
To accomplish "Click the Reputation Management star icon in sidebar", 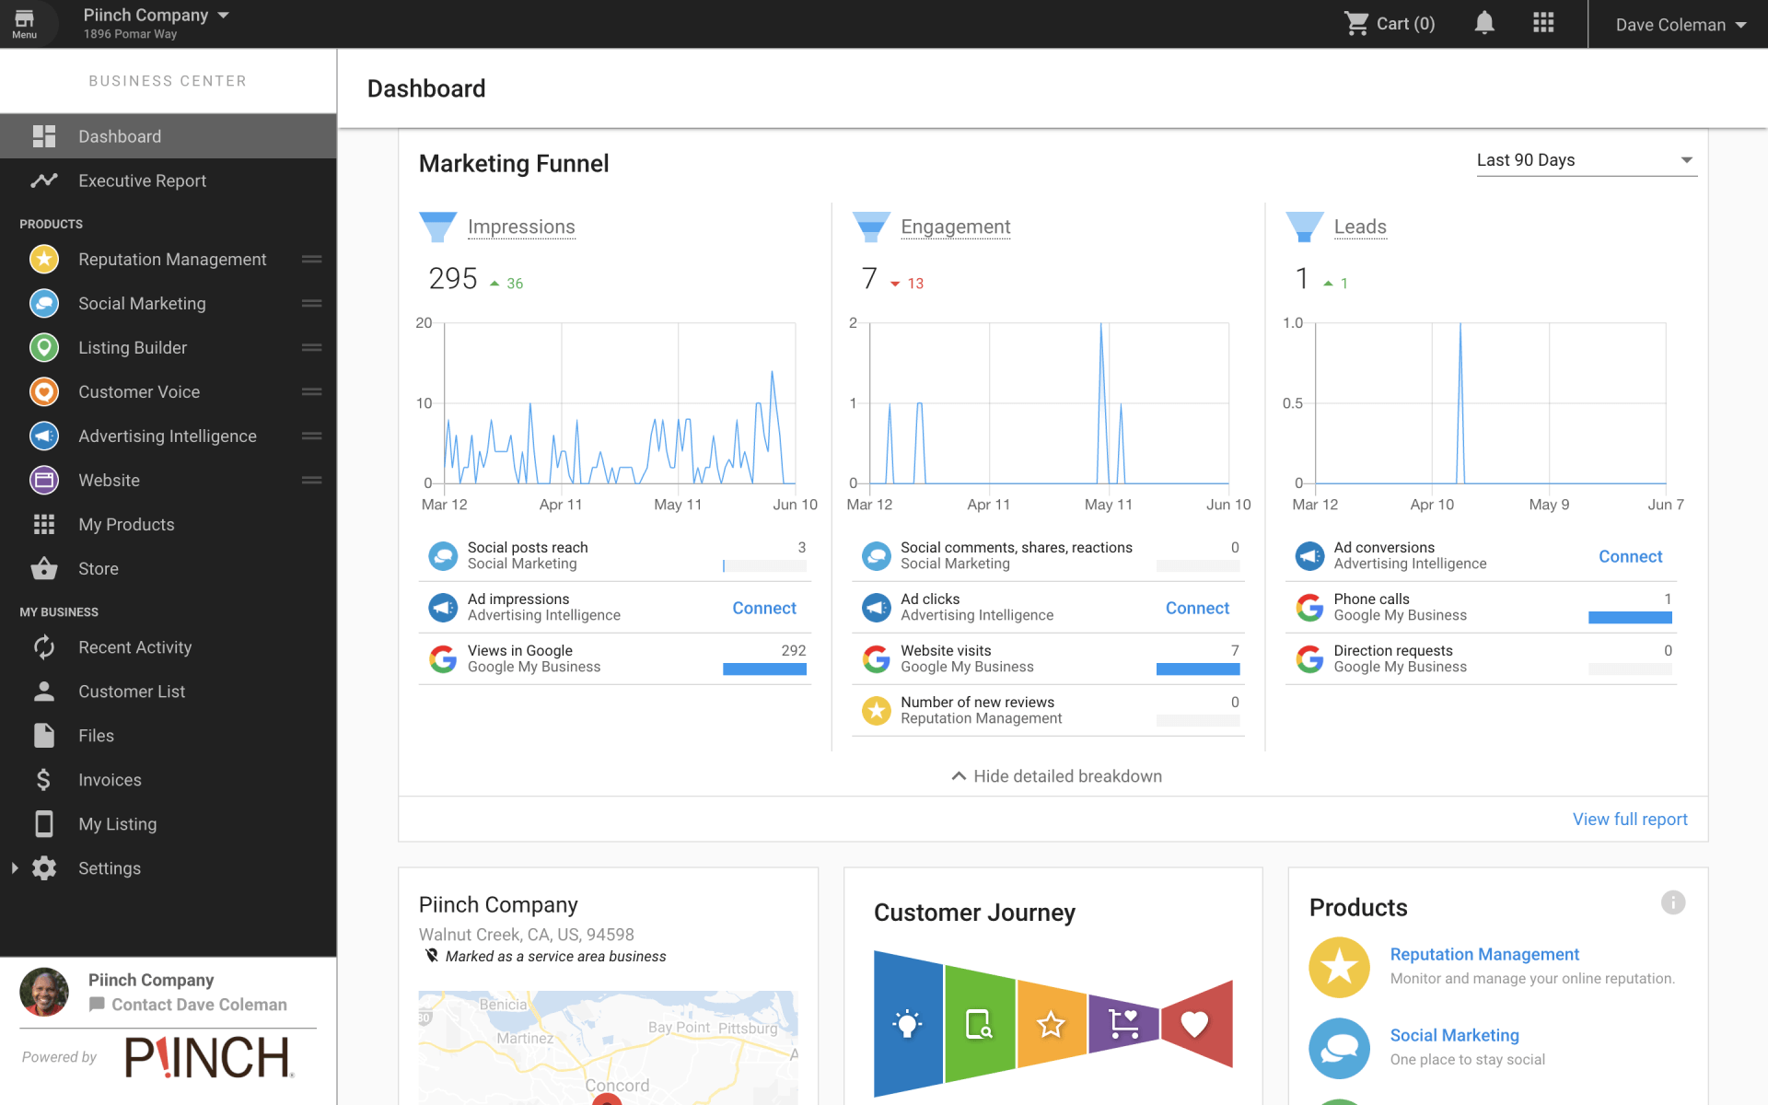I will click(44, 260).
